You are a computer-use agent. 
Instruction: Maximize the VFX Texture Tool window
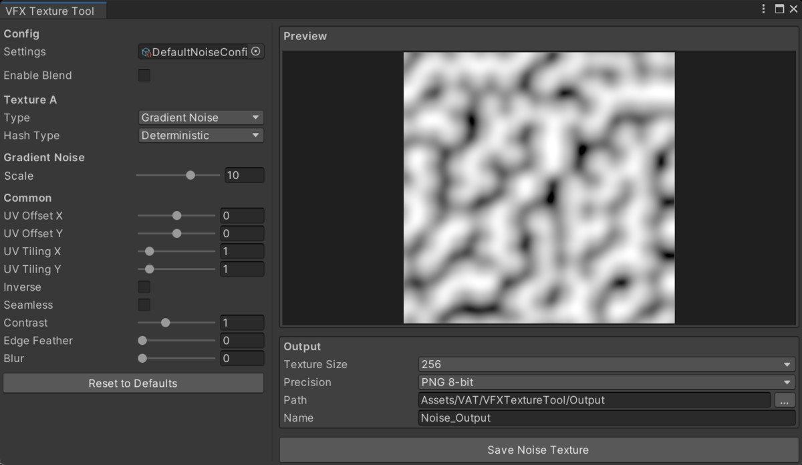click(x=779, y=9)
